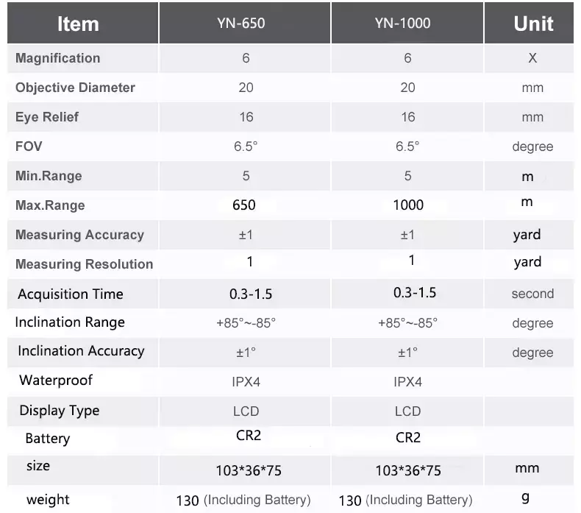Click the Item column header
Image resolution: width=581 pixels, height=513 pixels.
coord(78,24)
